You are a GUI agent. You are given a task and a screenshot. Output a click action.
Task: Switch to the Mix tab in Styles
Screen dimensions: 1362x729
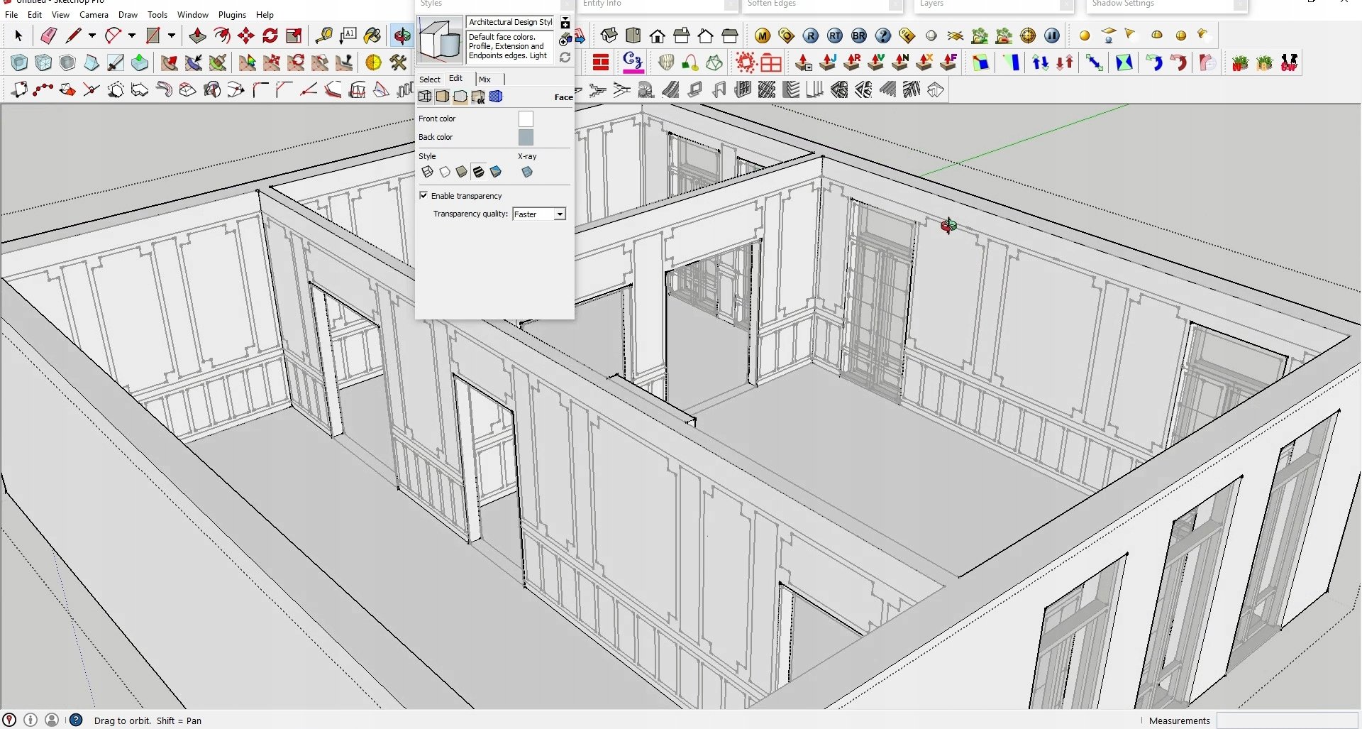coord(485,80)
